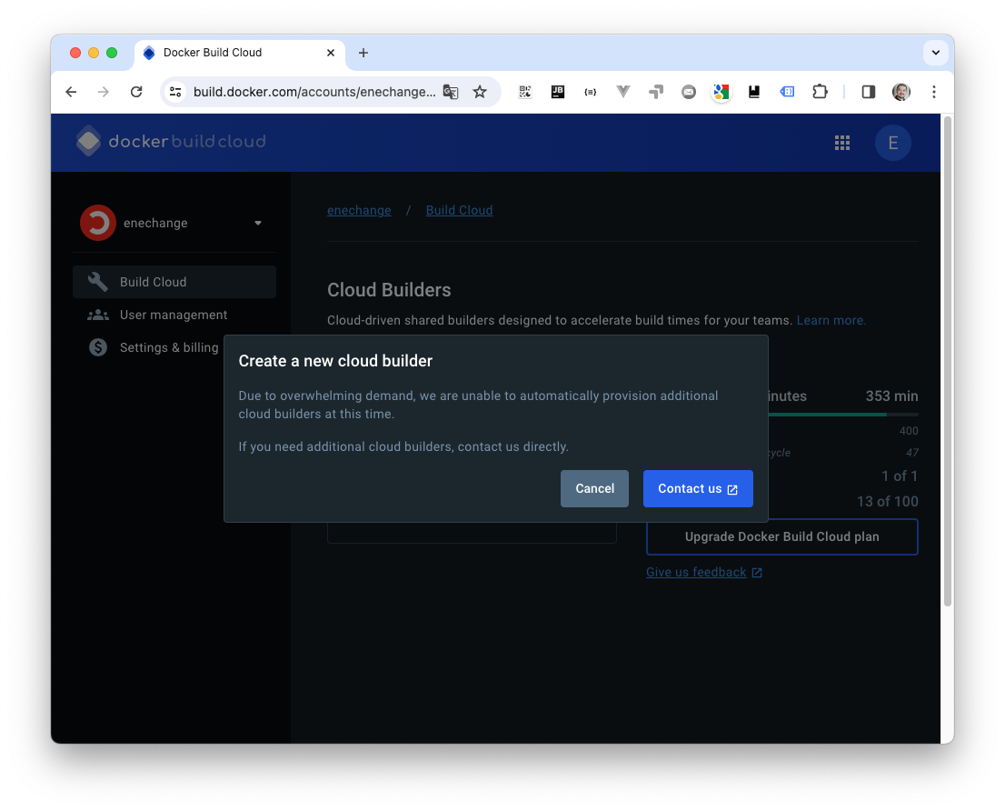Screen dimensions: 1005x811
Task: Click the wrench Build Cloud icon
Action: [x=97, y=282]
